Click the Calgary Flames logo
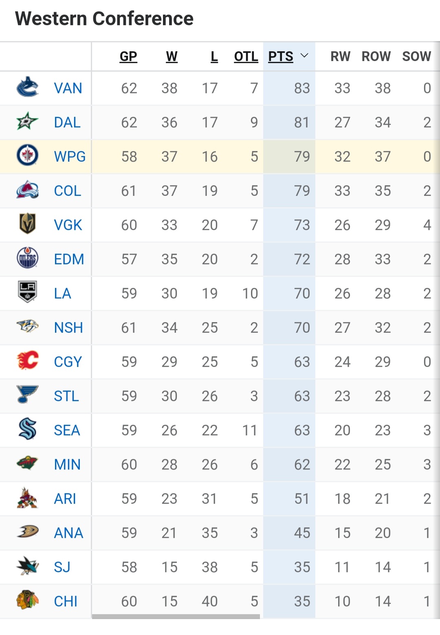Viewport: 440px width, 635px height. [27, 361]
